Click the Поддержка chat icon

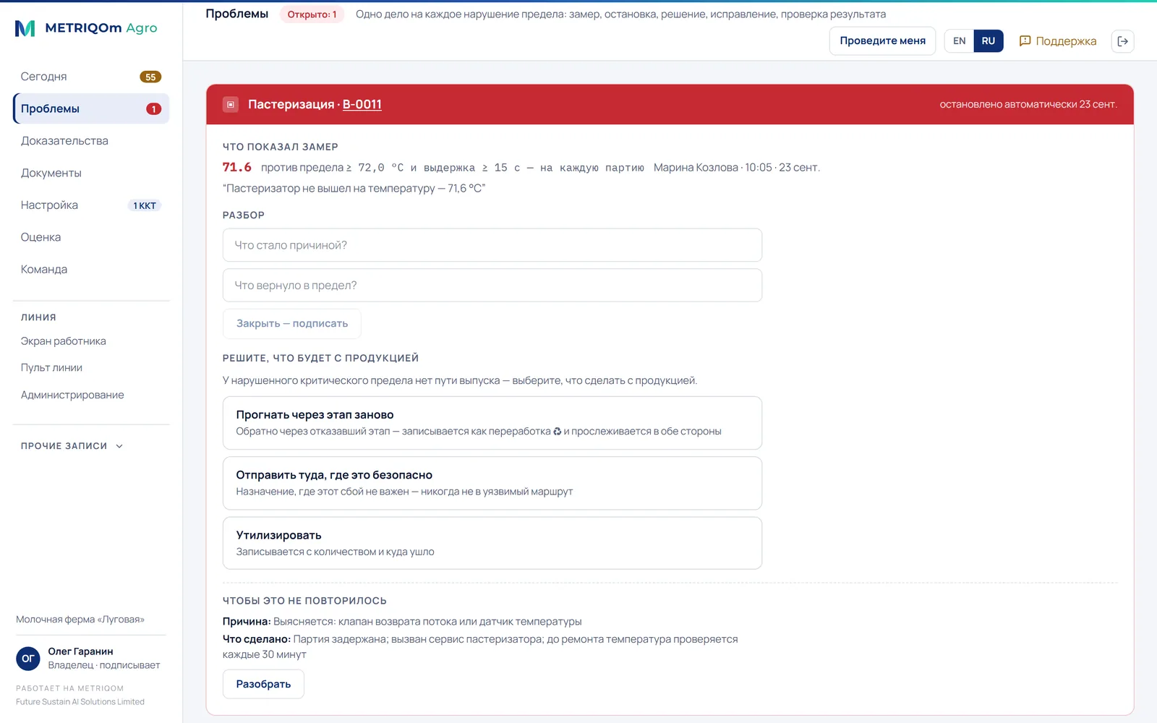tap(1025, 41)
